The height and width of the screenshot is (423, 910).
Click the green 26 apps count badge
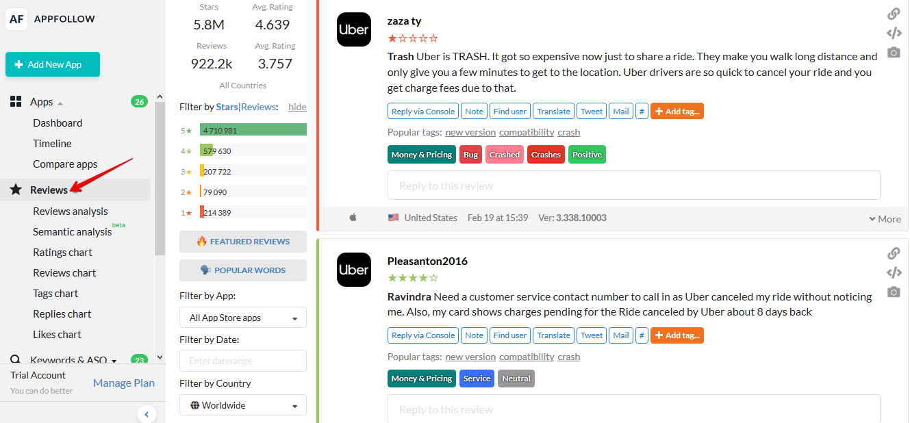[x=140, y=102]
